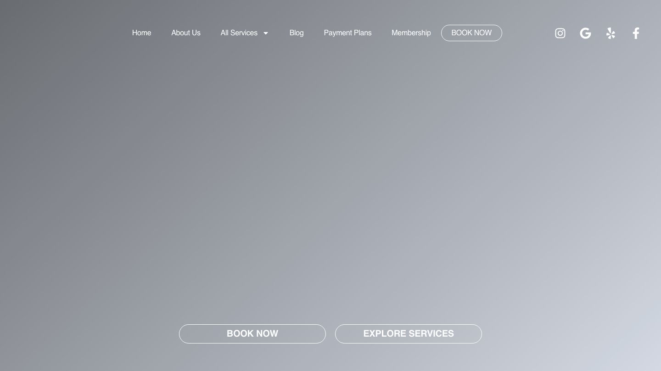Click the Instagram camera logo in header
661x371 pixels.
click(560, 33)
